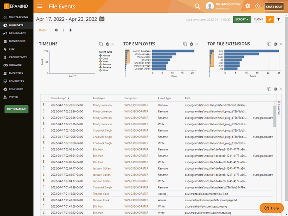Open the calendar date picker
The height and width of the screenshot is (216, 288).
point(102,19)
